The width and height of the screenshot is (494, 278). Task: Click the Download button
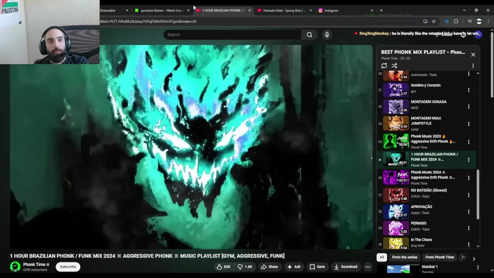pyautogui.click(x=346, y=267)
